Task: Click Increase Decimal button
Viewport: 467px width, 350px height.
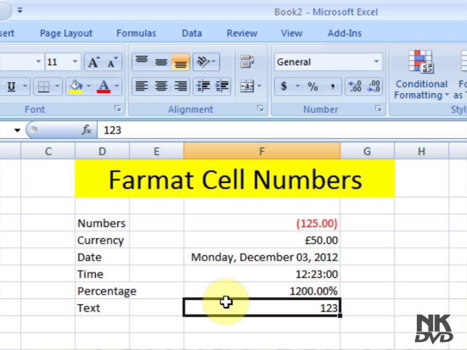Action: click(355, 87)
